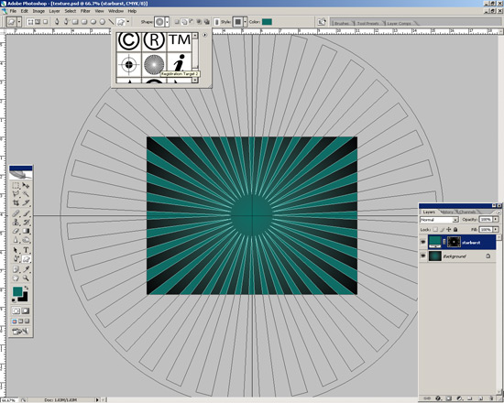Open the Opacity slider arrow
504x403 pixels.
pos(496,219)
